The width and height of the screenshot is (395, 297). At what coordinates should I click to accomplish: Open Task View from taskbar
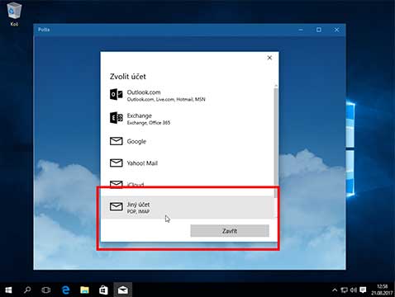[46, 290]
